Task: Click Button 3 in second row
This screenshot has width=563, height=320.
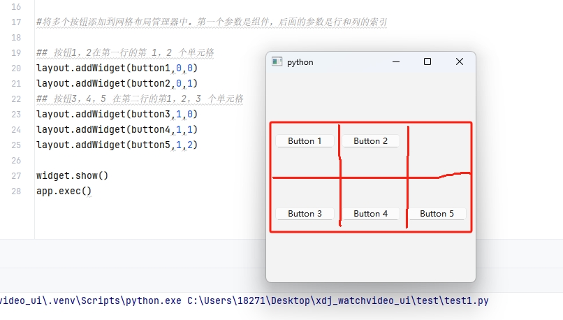Action: tap(305, 214)
